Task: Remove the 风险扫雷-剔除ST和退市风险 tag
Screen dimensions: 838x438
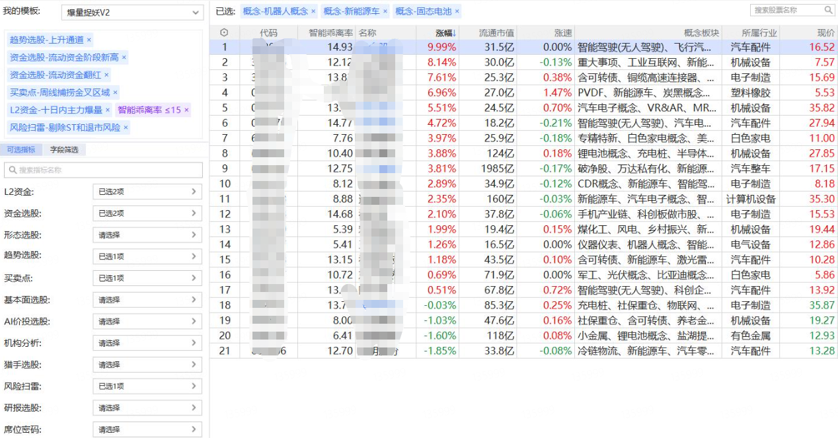Action: coord(126,128)
